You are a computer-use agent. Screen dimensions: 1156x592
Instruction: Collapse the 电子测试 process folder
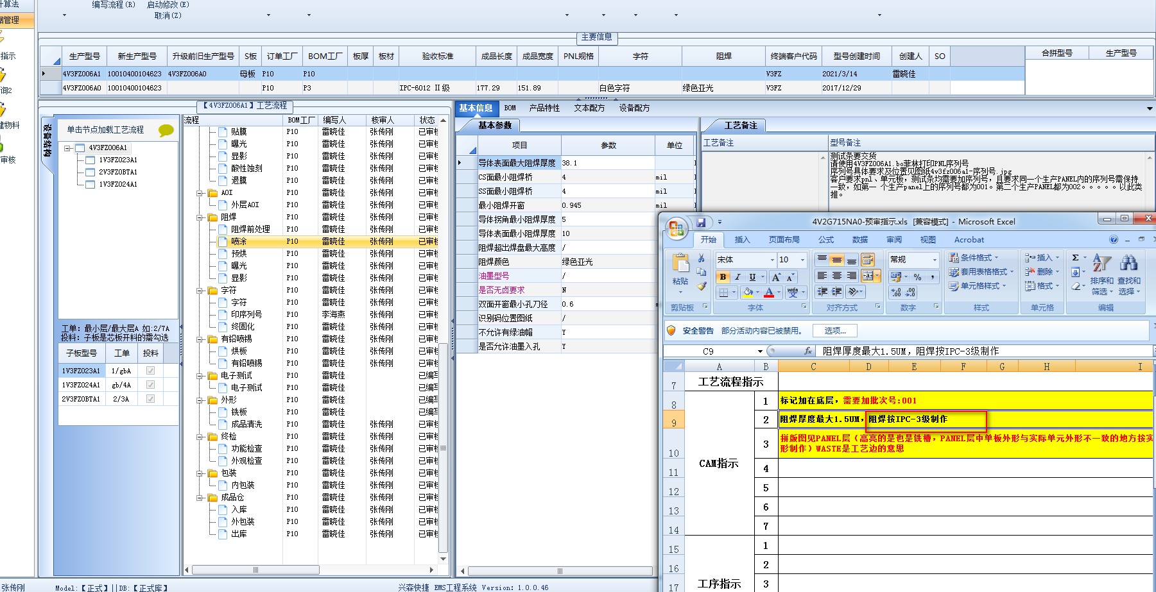tap(200, 376)
